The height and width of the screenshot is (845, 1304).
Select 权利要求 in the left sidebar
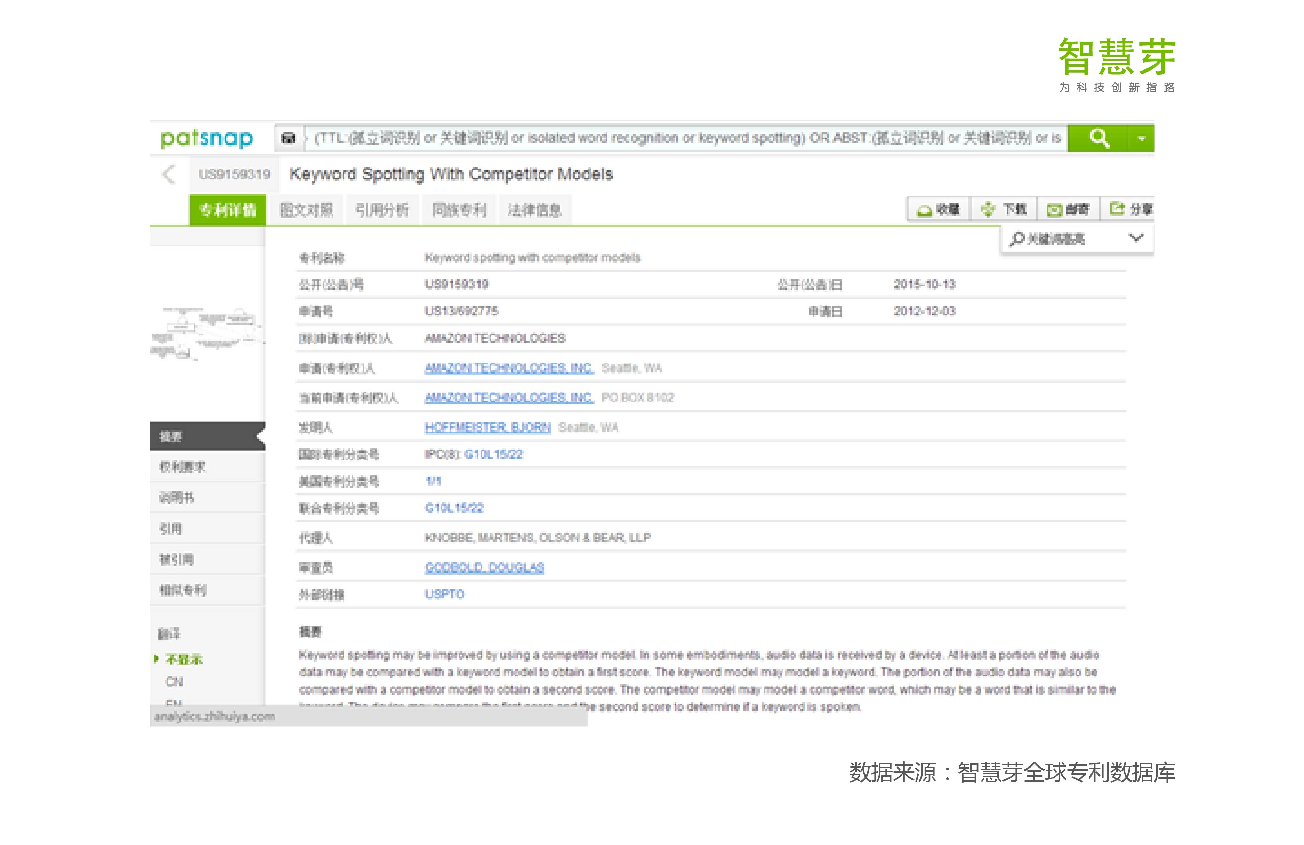pos(208,467)
